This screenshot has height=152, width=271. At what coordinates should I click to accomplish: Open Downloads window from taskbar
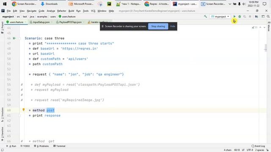(x=49, y=4)
